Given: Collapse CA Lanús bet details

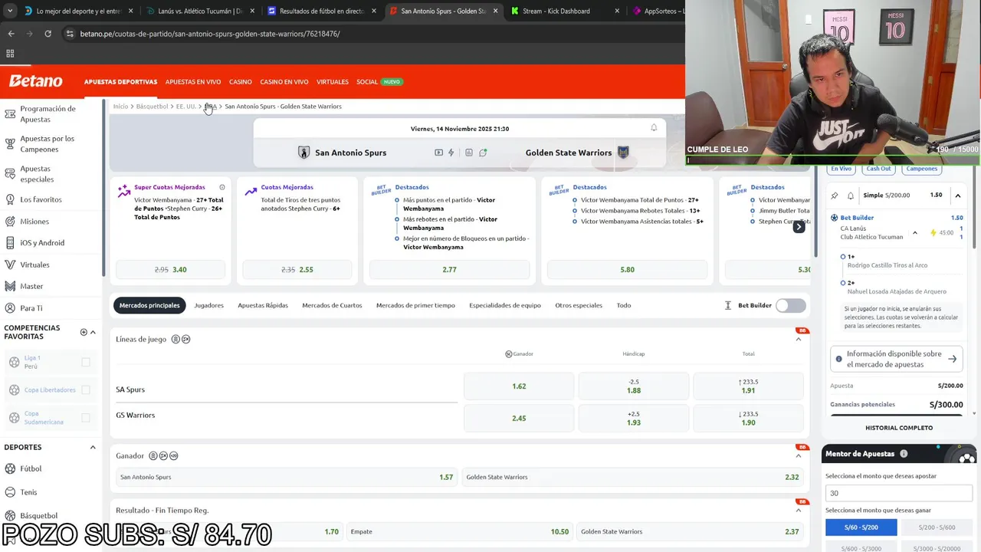Looking at the screenshot, I should pyautogui.click(x=915, y=233).
